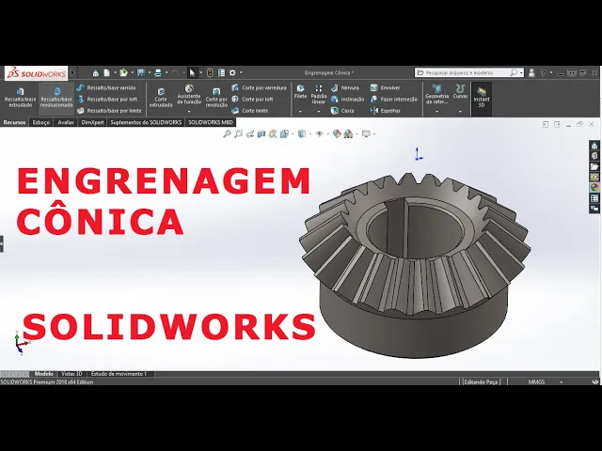Choose the Inclinação feature
602x451 pixels.
(x=347, y=100)
